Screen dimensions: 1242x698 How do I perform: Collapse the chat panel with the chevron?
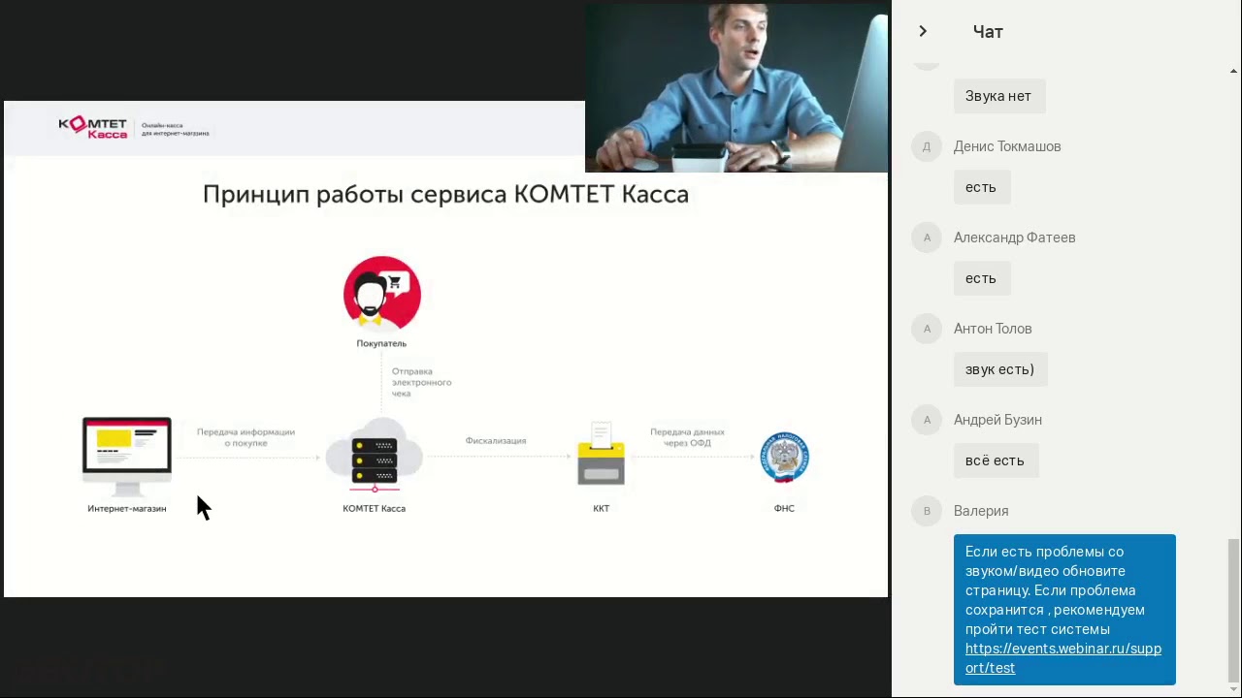point(923,31)
